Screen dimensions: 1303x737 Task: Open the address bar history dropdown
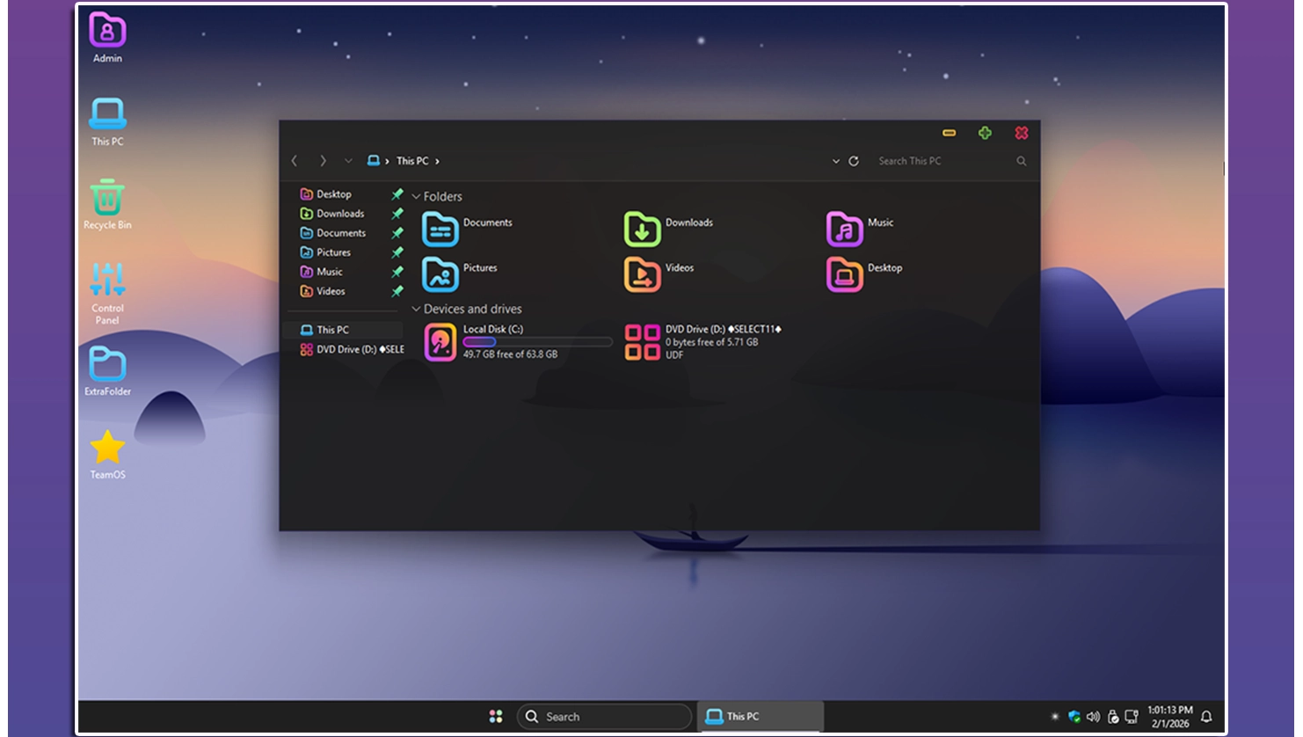(835, 162)
